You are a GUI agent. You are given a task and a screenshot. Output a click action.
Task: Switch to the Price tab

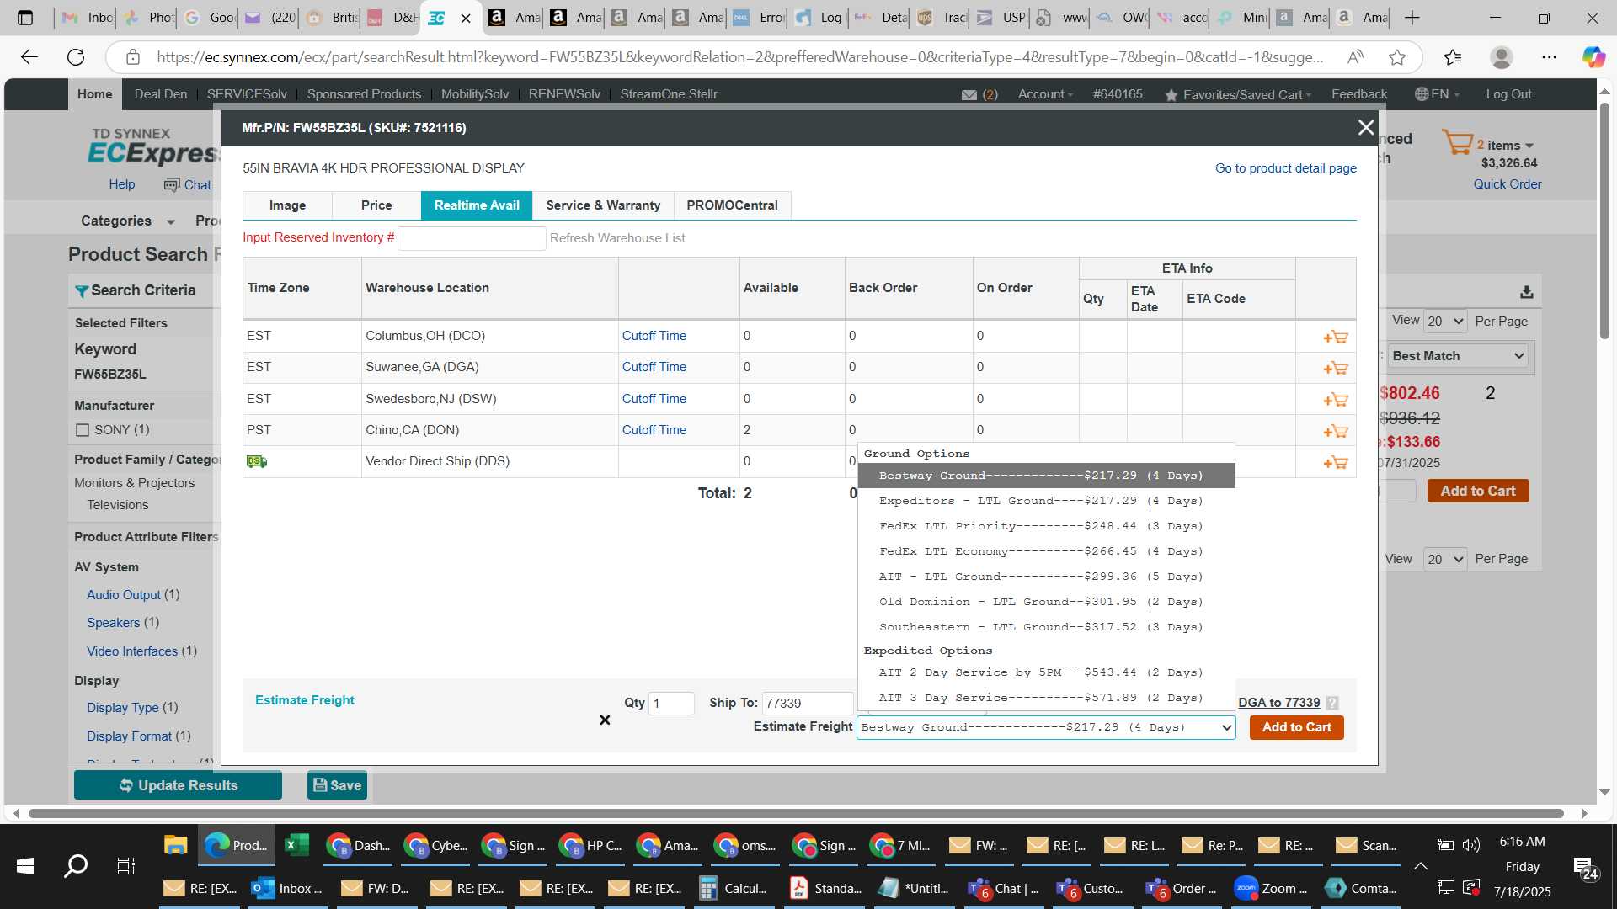(376, 205)
